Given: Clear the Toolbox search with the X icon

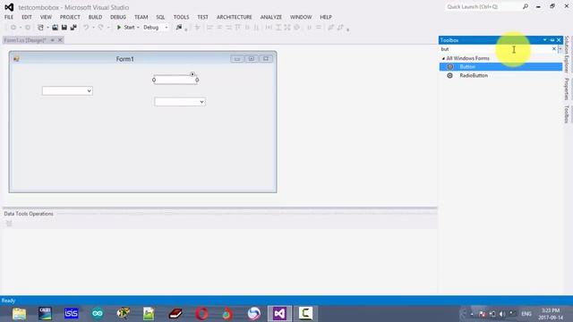Looking at the screenshot, I should 554,49.
